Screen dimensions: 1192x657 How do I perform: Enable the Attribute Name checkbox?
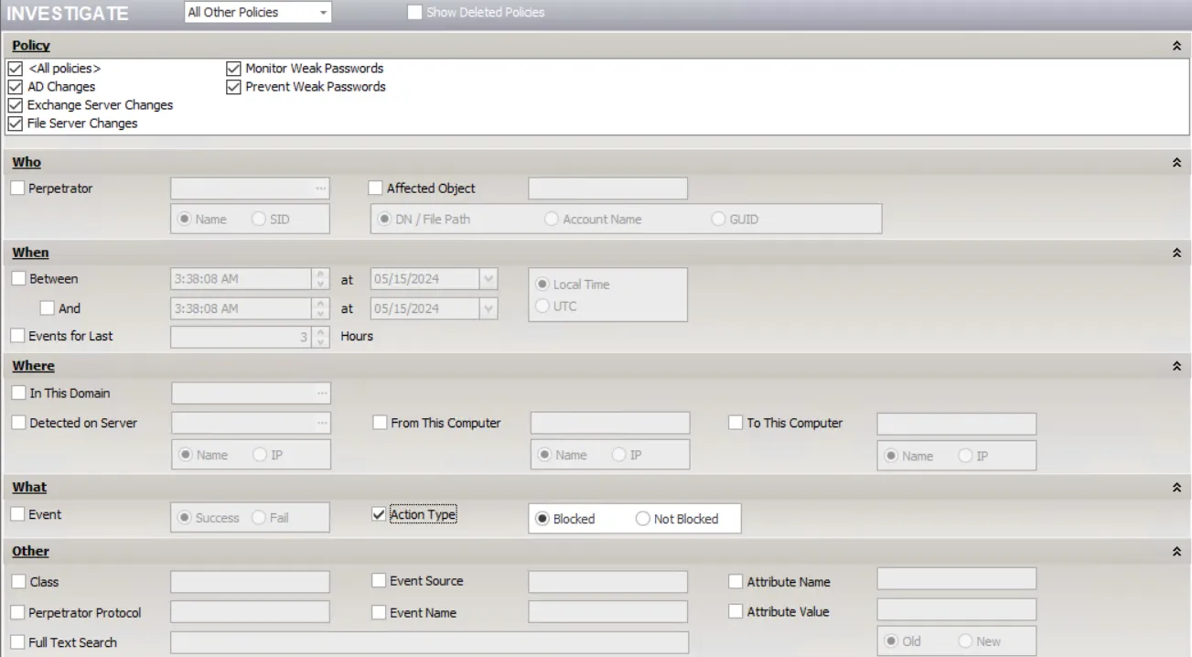(x=736, y=580)
